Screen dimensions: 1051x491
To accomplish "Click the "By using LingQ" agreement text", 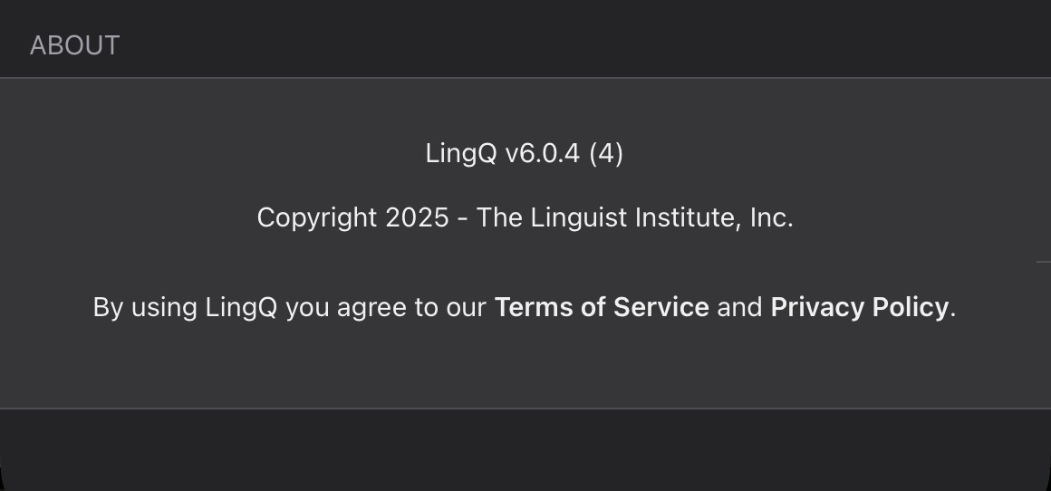I will click(x=185, y=307).
